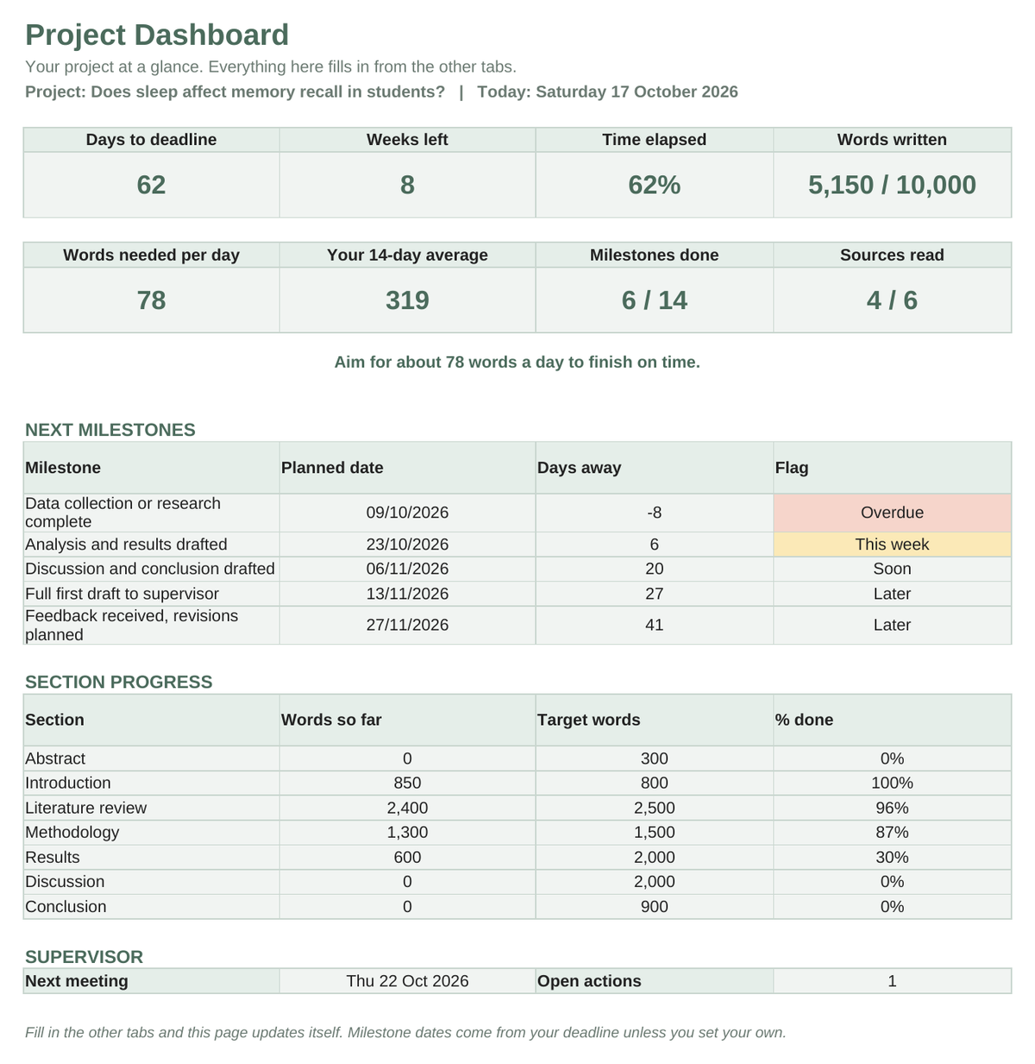Screen dimensions: 1035x1064
Task: Click the SECTION PROGRESS heading
Action: [x=118, y=682]
